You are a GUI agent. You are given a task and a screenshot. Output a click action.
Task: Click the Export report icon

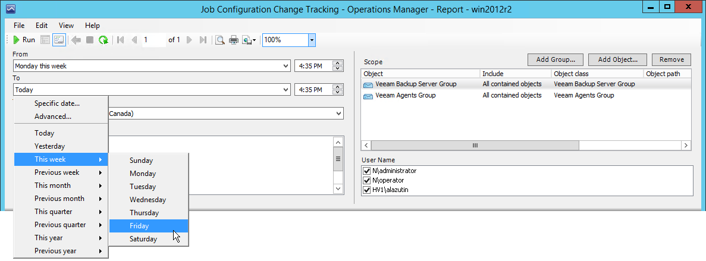click(249, 40)
